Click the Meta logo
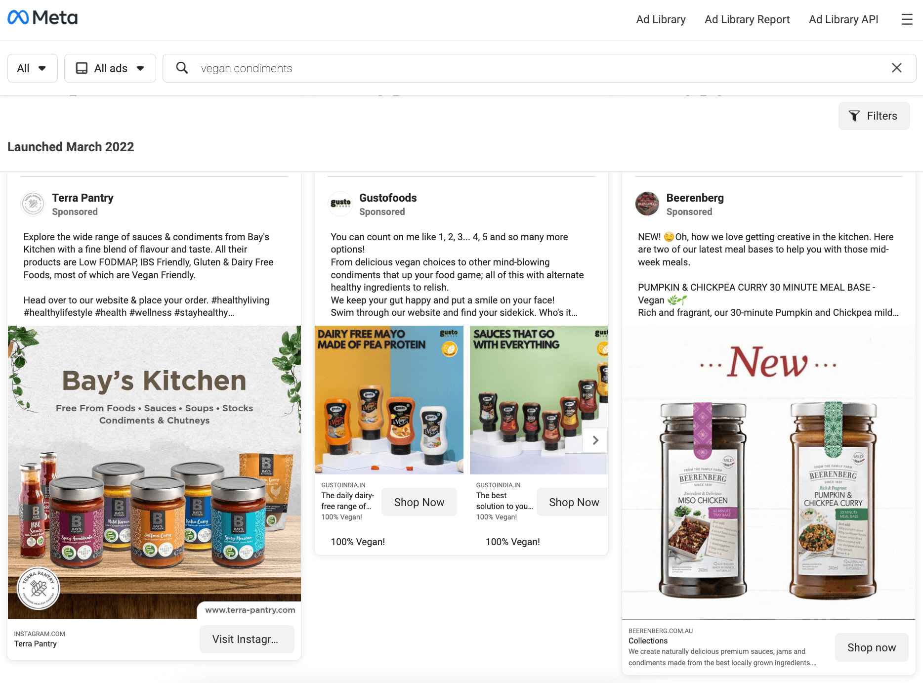This screenshot has width=923, height=683. pos(42,18)
